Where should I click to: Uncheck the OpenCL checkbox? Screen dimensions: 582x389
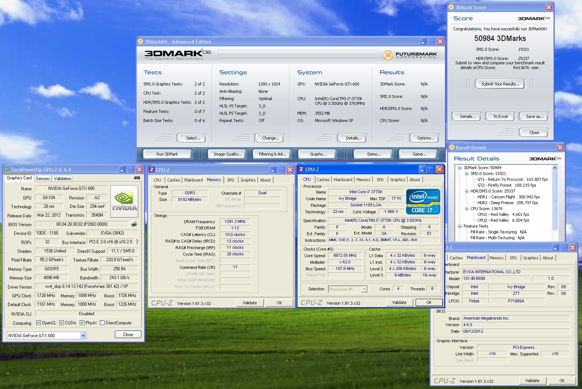click(38, 323)
